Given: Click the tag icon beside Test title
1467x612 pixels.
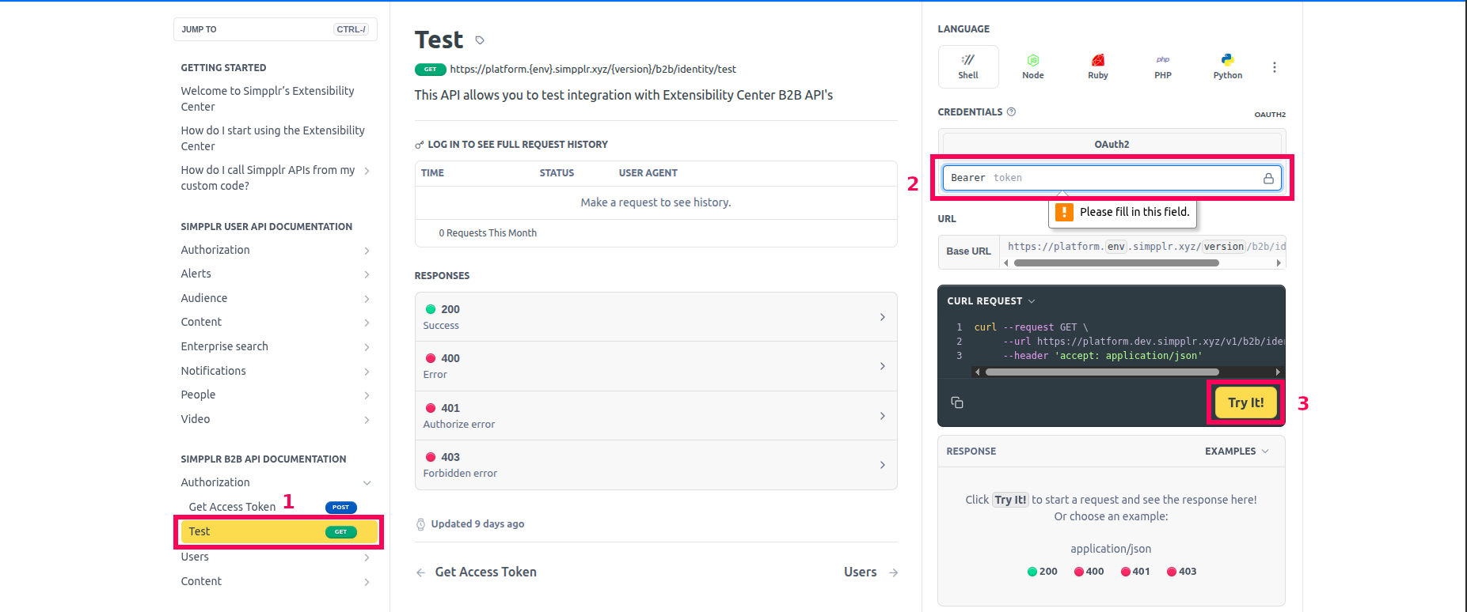Looking at the screenshot, I should [x=480, y=40].
